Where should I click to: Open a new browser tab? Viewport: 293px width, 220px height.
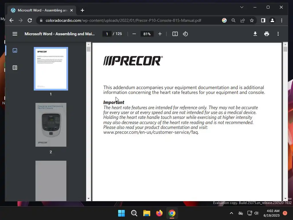[x=82, y=10]
